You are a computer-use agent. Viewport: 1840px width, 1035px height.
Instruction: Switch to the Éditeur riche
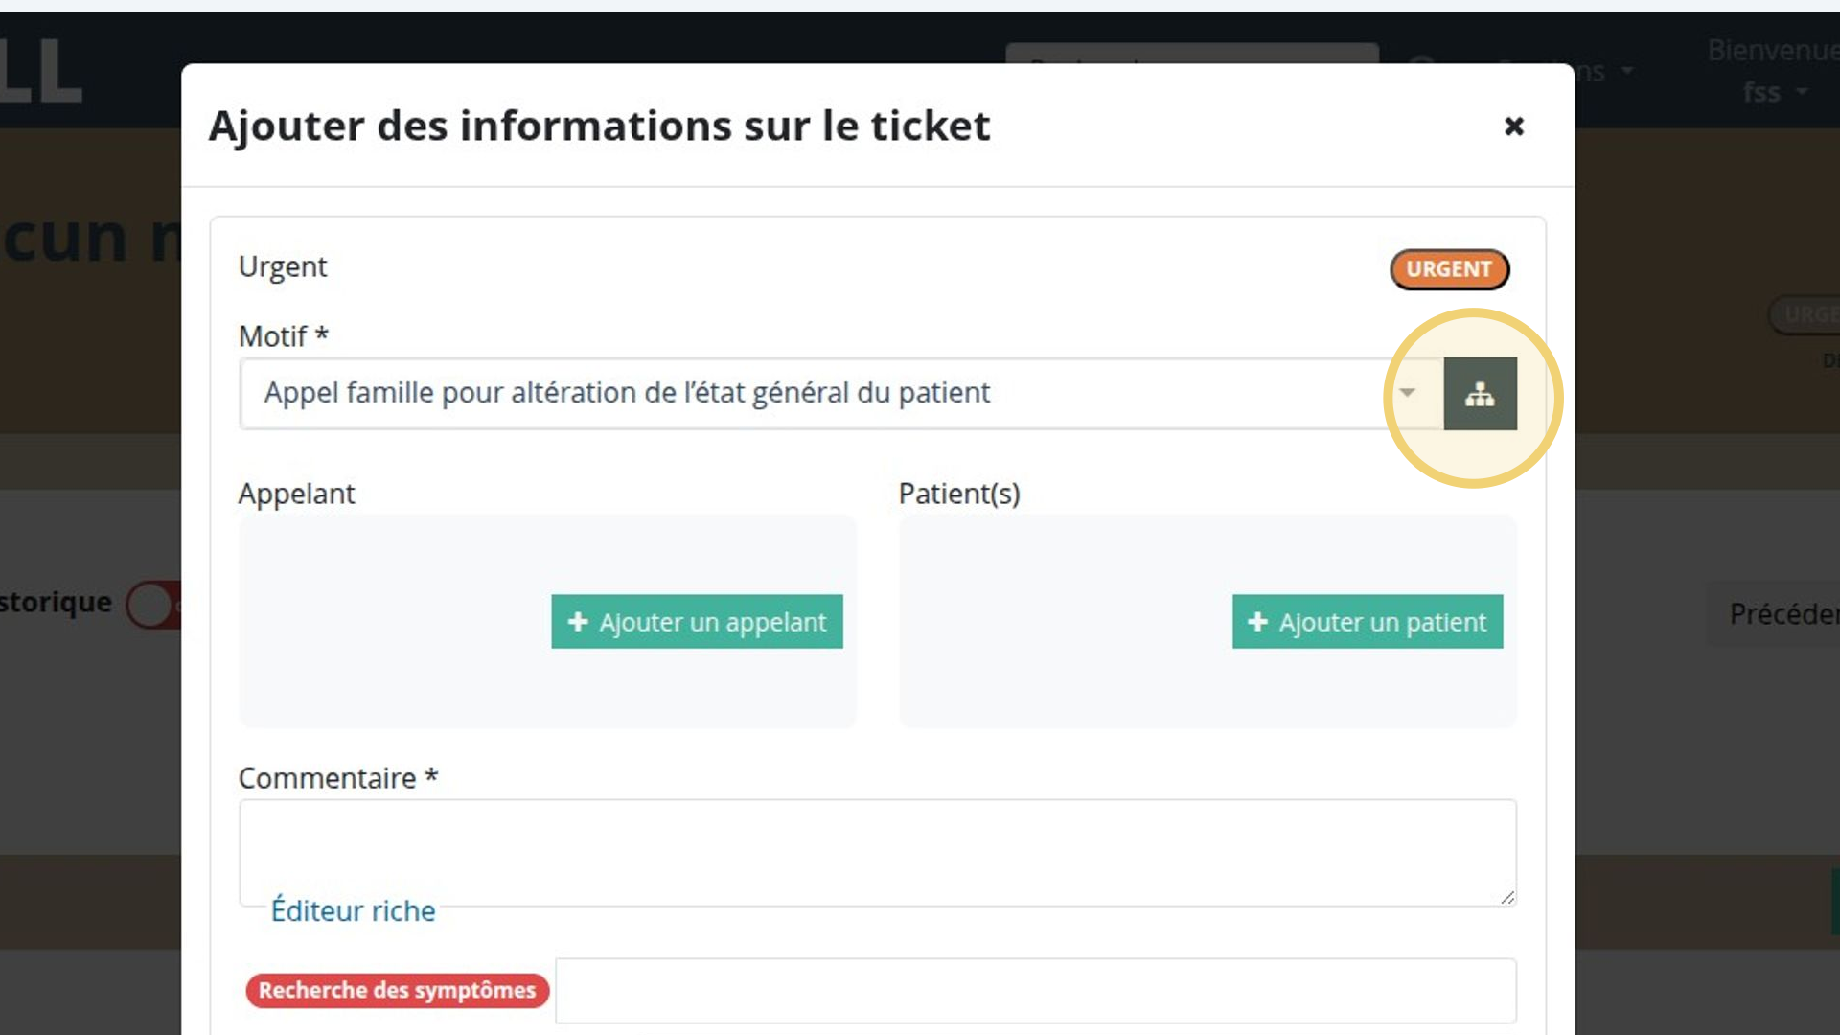[x=353, y=910]
